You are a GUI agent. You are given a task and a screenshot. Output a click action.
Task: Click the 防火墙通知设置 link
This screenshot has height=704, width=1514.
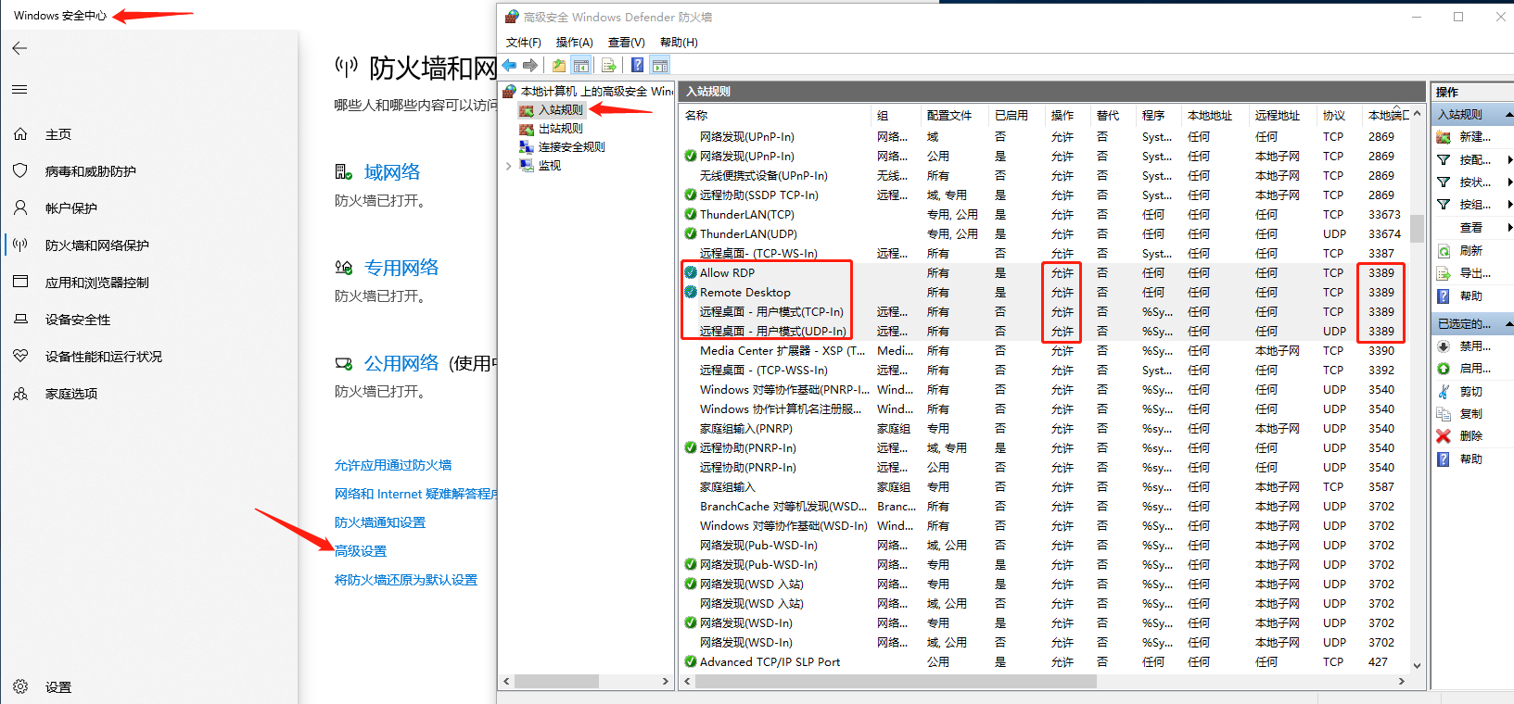tap(380, 522)
